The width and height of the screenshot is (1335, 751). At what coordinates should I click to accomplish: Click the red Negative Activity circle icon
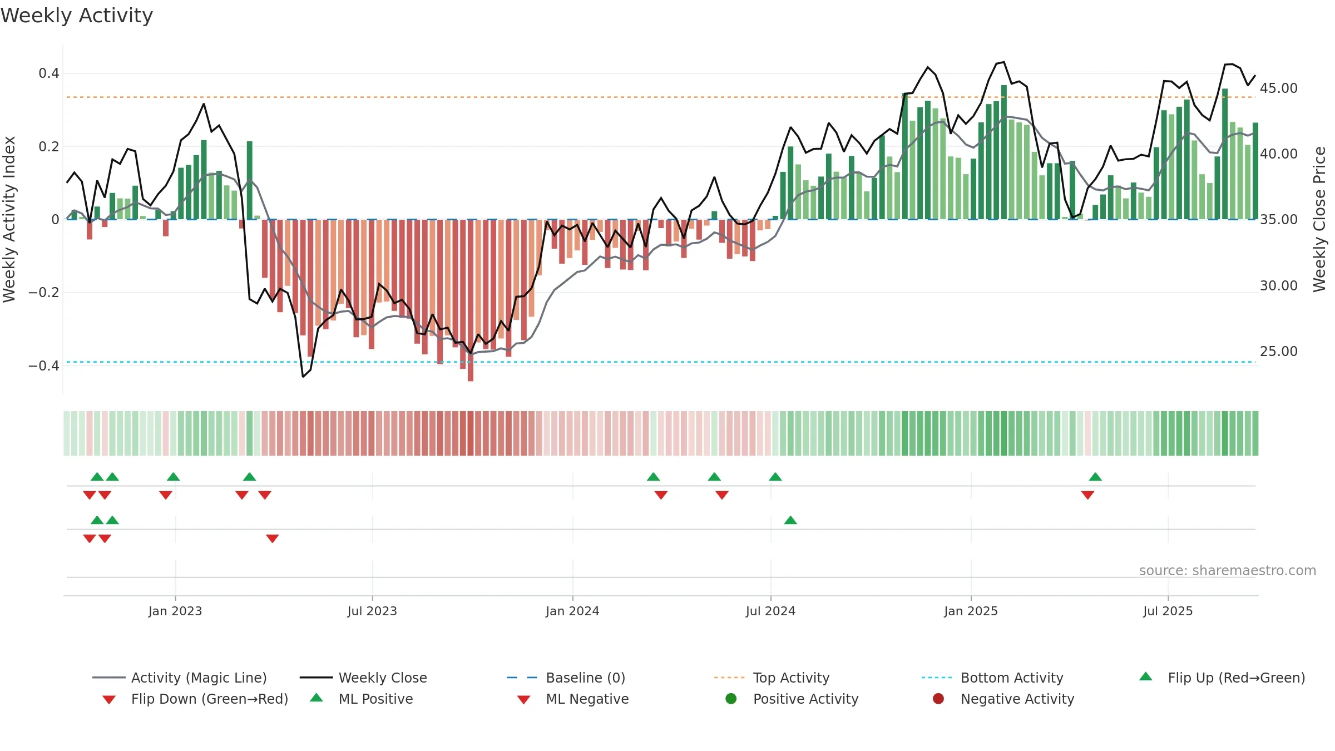[938, 699]
